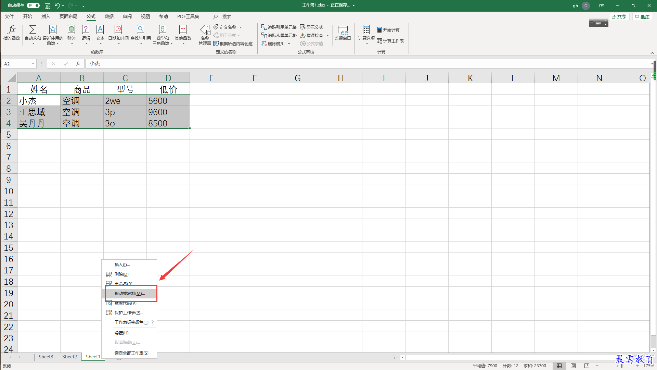The width and height of the screenshot is (657, 370).
Task: Click Calculate Sheet 计算工作表
Action: [x=390, y=41]
